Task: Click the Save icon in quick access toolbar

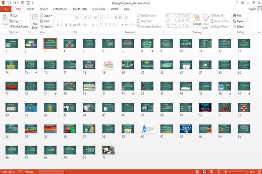Action: (x=9, y=3)
